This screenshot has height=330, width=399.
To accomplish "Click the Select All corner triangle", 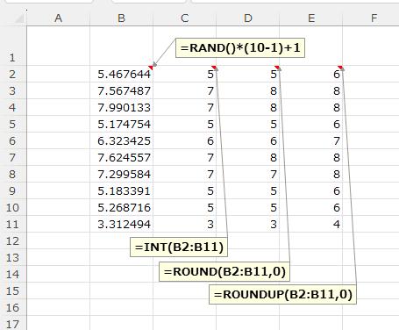I will point(19,18).
